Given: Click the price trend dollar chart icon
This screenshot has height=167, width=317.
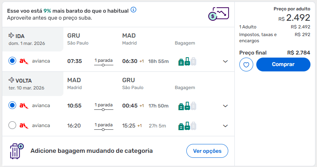Looking at the screenshot, I should pos(219,14).
